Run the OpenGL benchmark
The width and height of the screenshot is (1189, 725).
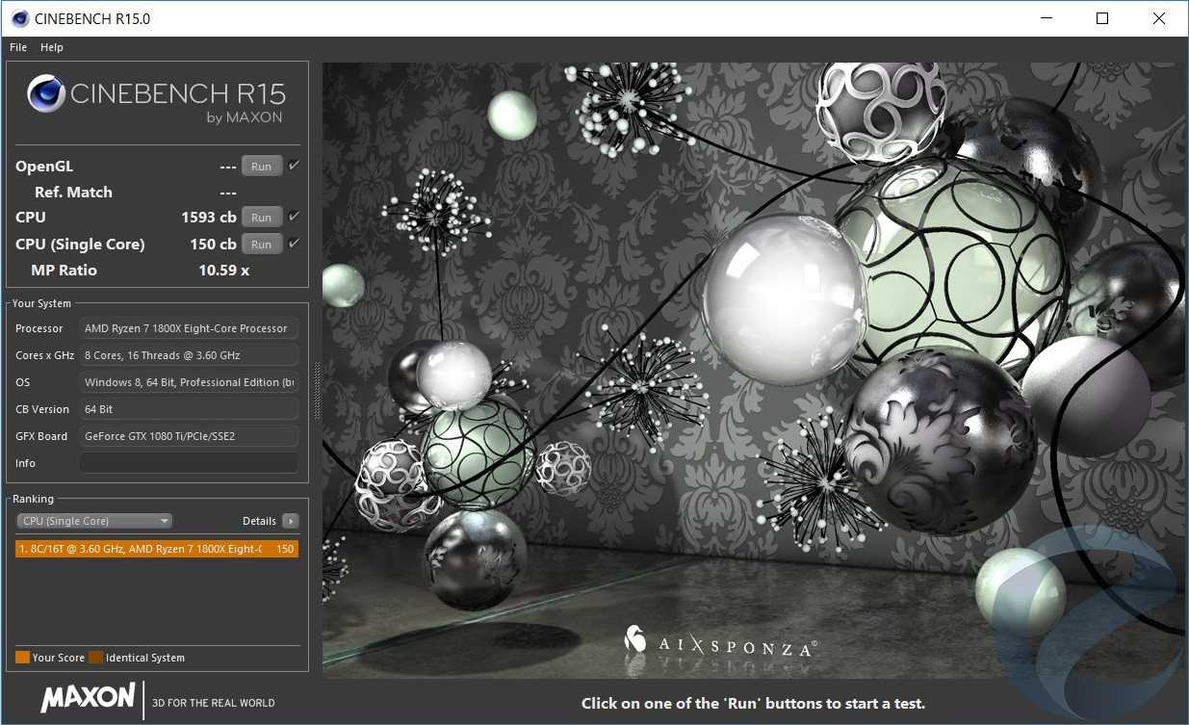(x=261, y=167)
